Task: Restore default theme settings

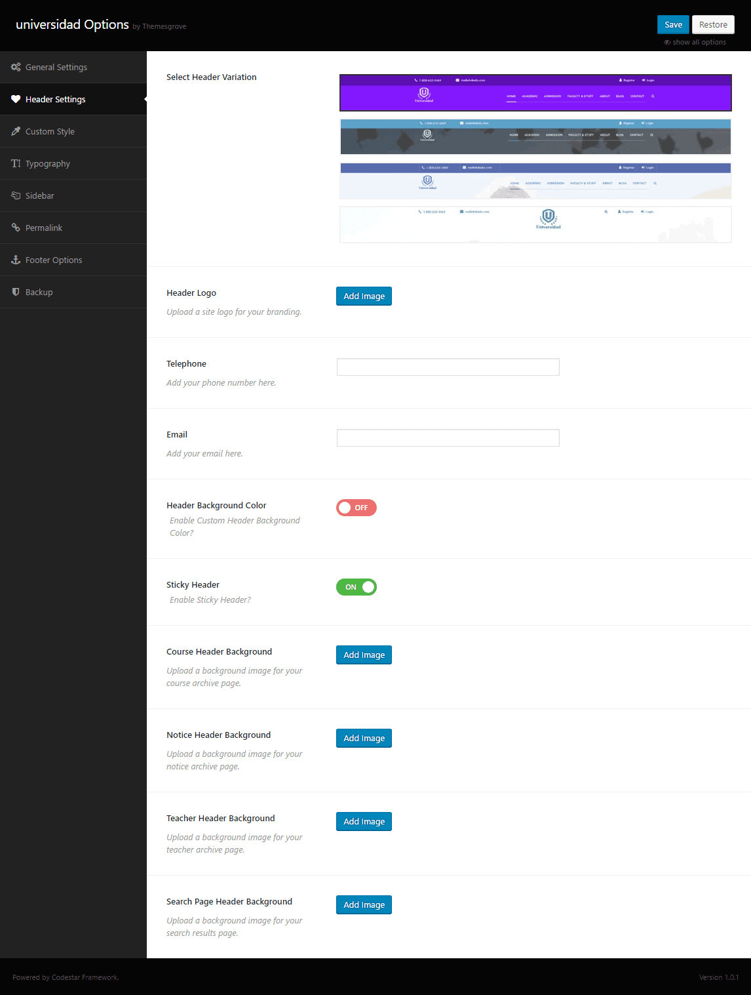Action: [713, 24]
